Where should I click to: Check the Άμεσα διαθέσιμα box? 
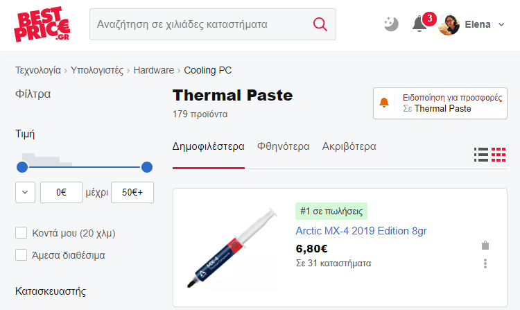pos(21,255)
